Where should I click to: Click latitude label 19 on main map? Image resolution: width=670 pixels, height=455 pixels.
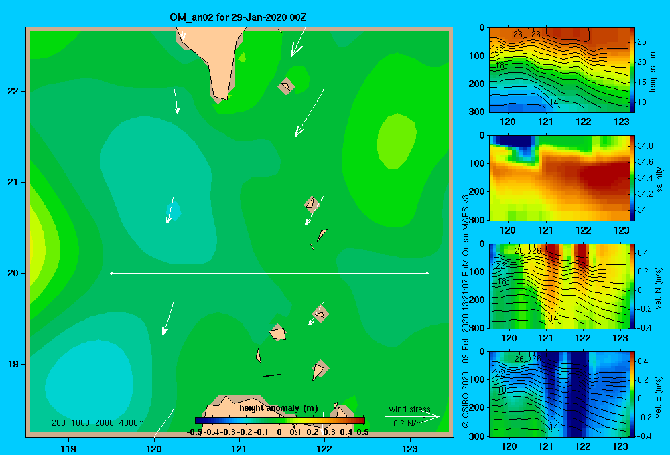(13, 364)
